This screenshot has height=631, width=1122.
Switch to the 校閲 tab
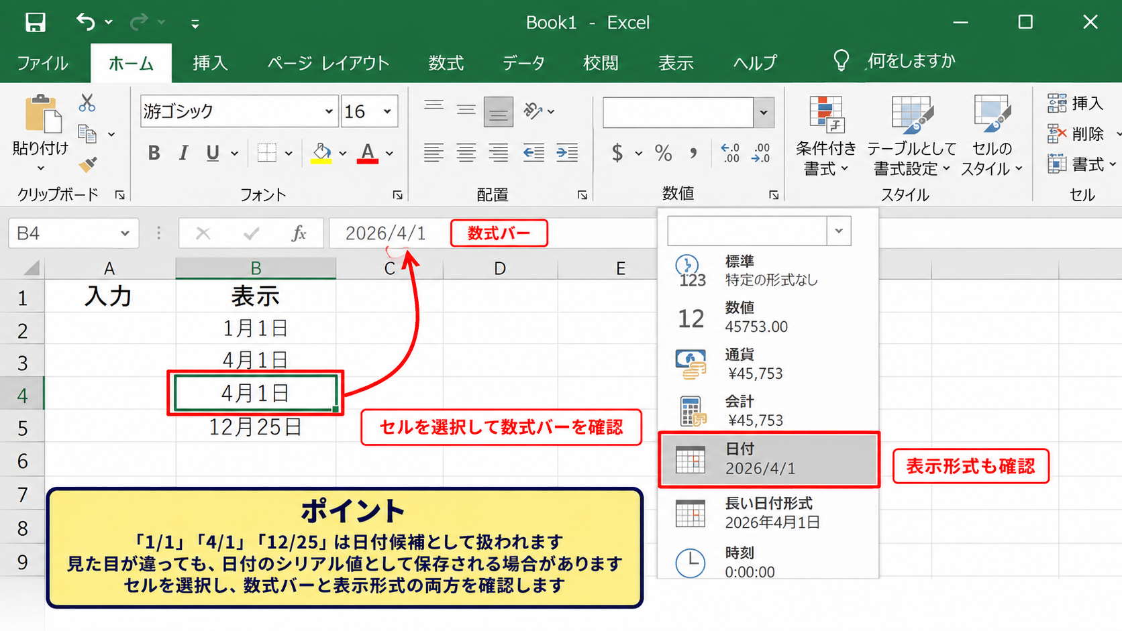tap(601, 63)
